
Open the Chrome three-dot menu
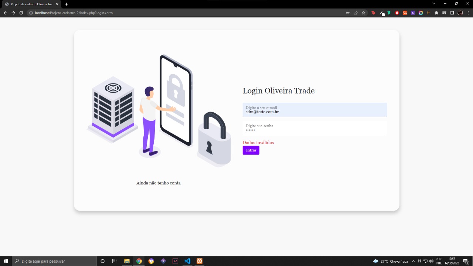pos(468,13)
